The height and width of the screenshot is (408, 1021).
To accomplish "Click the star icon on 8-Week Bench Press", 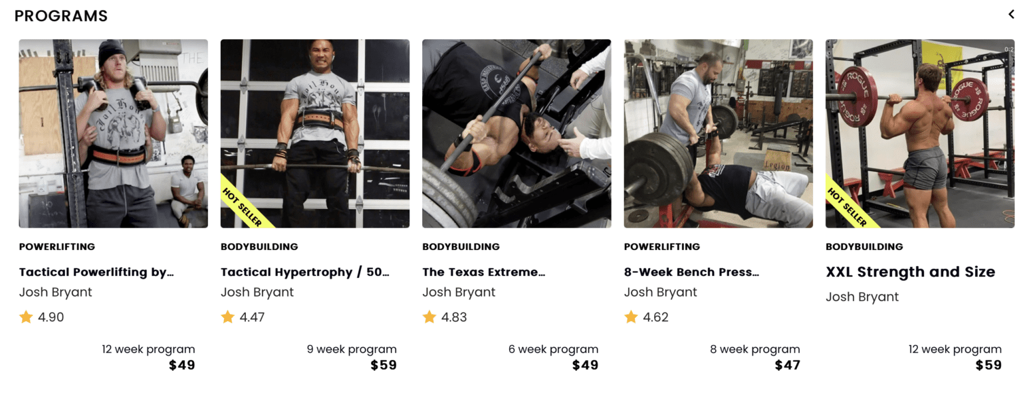I will 631,316.
